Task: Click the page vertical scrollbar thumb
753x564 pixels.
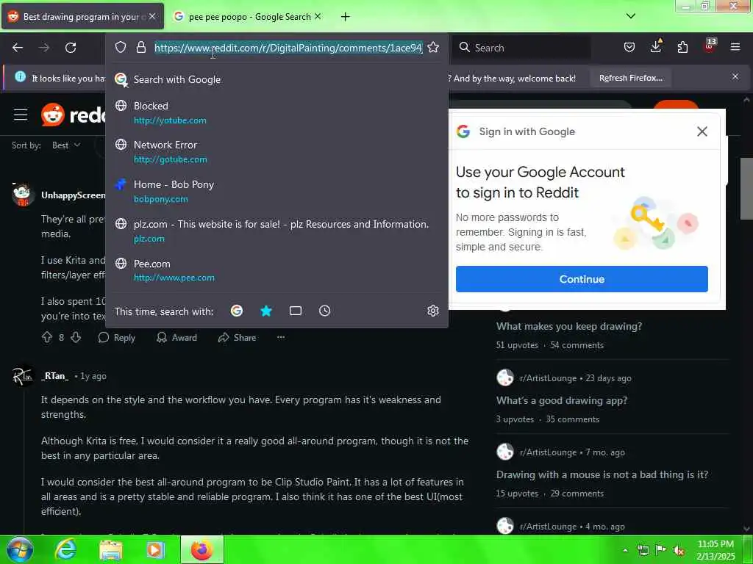Action: tap(746, 188)
